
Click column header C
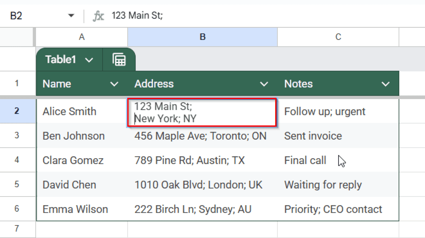coord(338,37)
